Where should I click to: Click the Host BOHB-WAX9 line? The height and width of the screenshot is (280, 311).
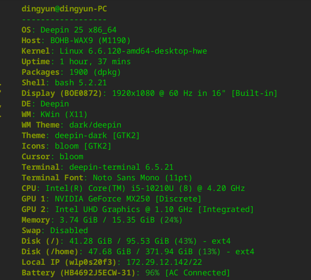[76, 41]
